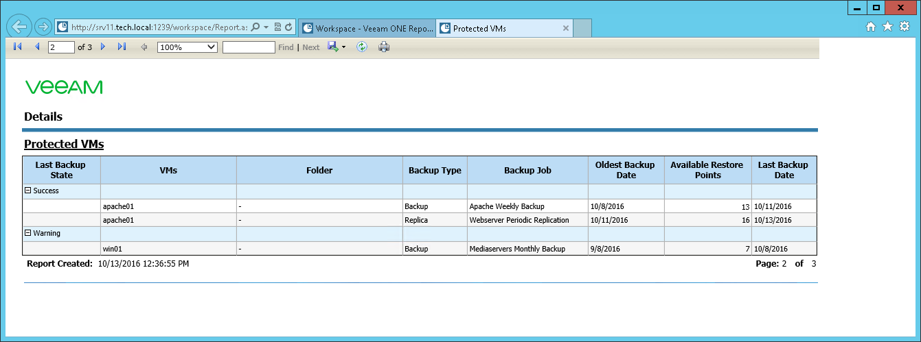
Task: Open the export format dropdown arrow
Action: pos(343,47)
